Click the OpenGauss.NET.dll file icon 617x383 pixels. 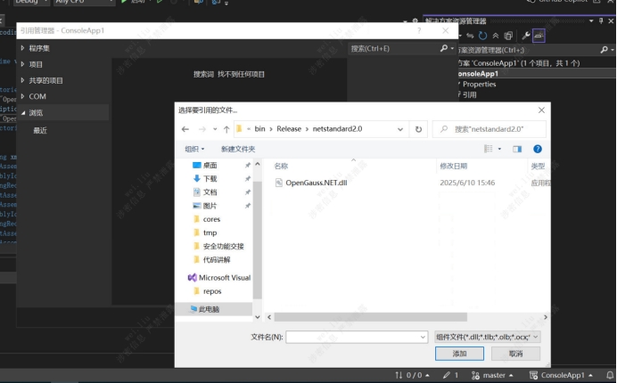pos(278,183)
